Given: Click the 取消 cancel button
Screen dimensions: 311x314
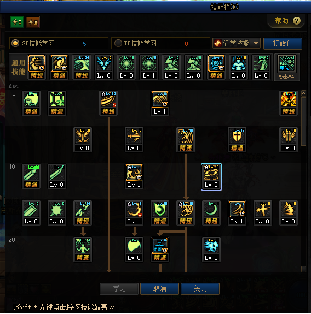Looking at the screenshot, I should click(160, 288).
